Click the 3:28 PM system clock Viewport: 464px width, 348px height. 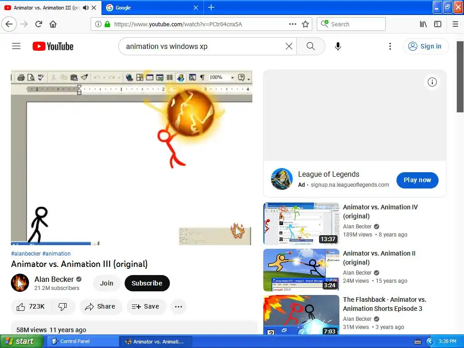point(447,341)
